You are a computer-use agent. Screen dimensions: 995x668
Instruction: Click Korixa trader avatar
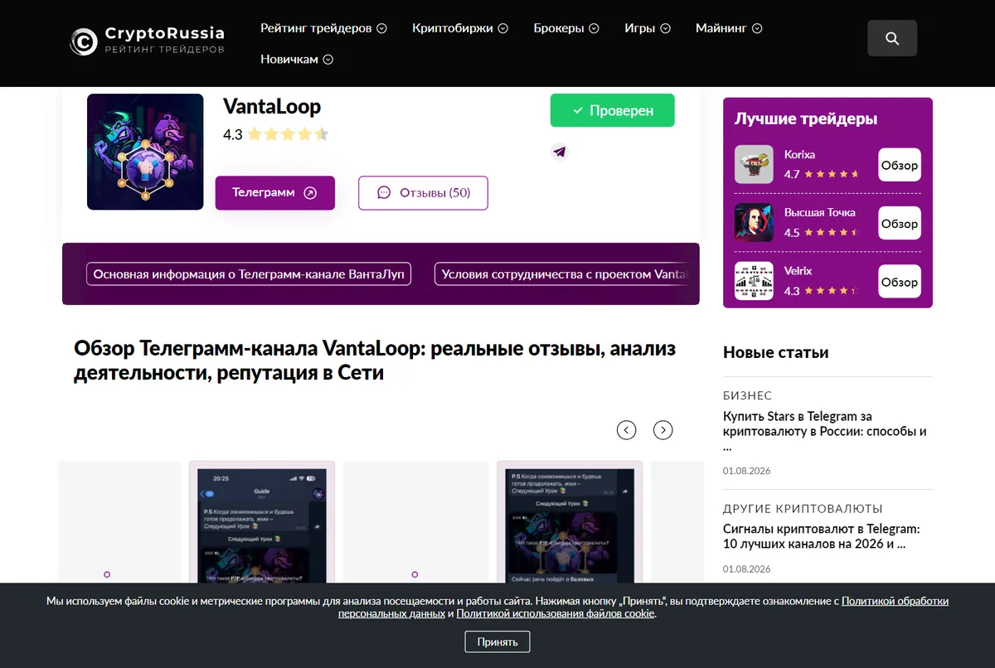point(754,164)
